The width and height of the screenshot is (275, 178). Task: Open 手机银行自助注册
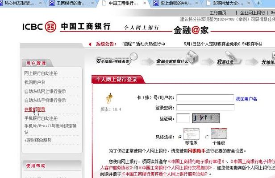(x=41, y=118)
